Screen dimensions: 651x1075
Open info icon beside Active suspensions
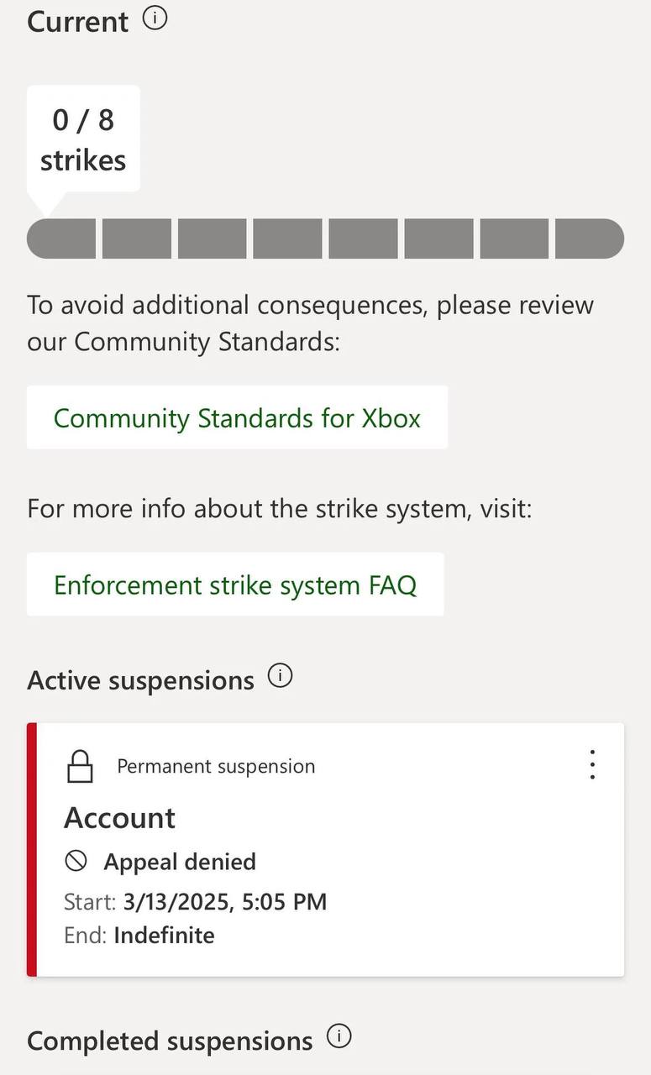(x=280, y=675)
